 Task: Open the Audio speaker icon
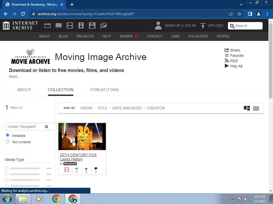81,25
